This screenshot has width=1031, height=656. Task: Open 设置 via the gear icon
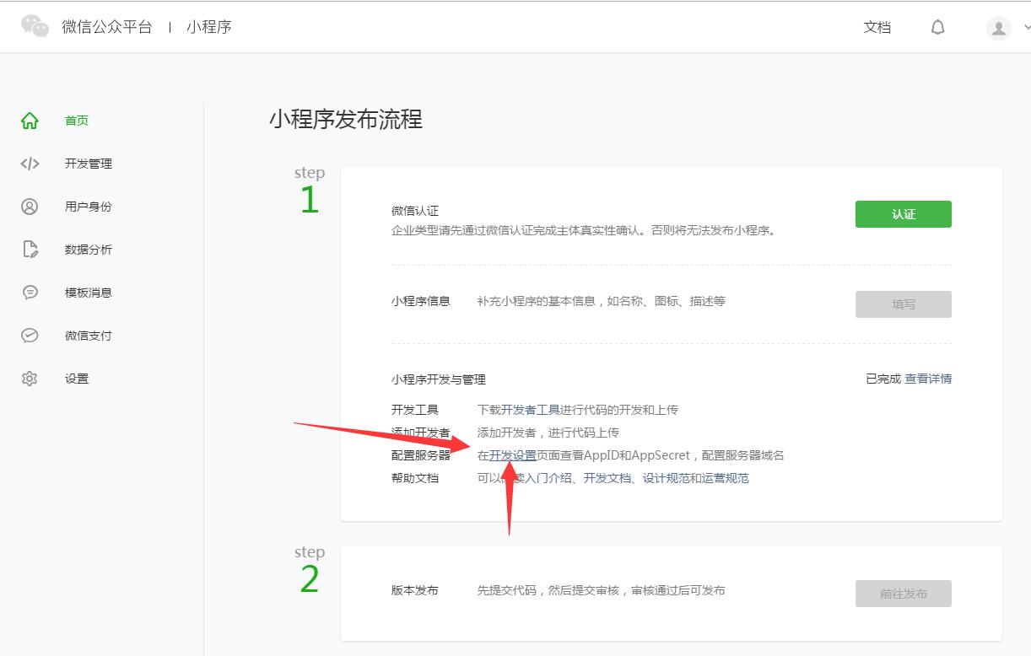coord(29,378)
